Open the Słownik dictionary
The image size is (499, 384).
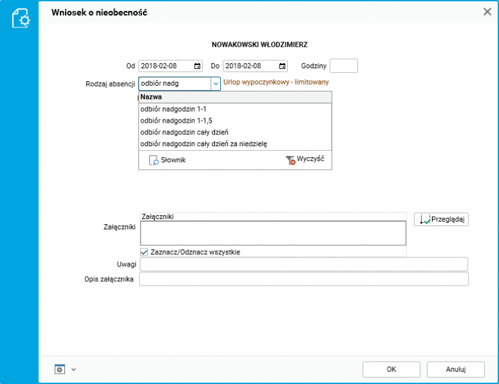[x=168, y=160]
